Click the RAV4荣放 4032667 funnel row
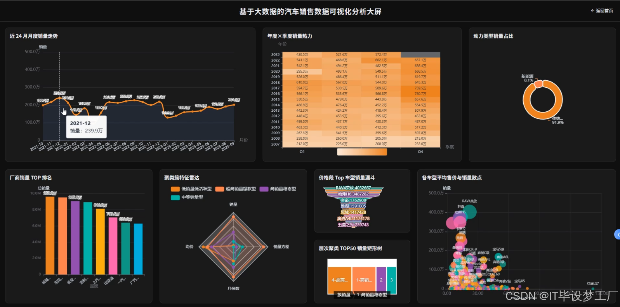Screen dimensions: 620x307 coord(353,188)
